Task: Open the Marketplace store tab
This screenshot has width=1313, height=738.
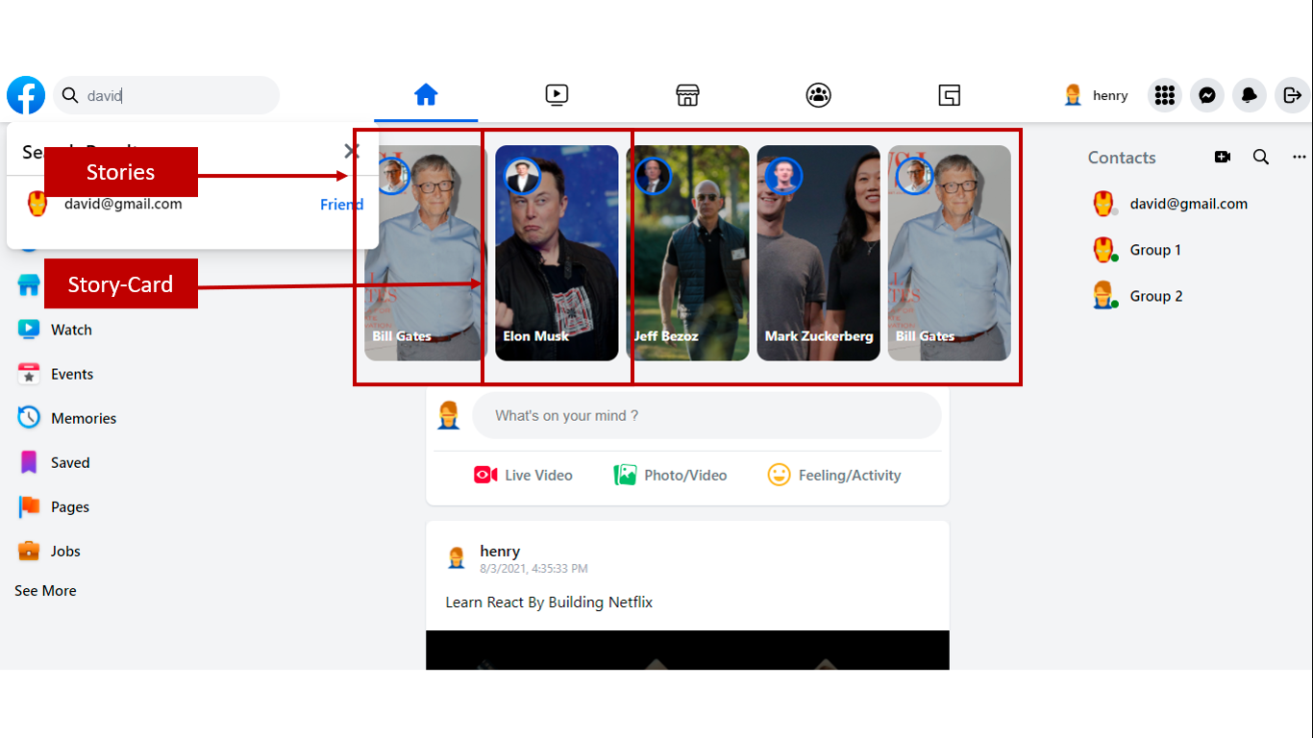Action: click(687, 95)
